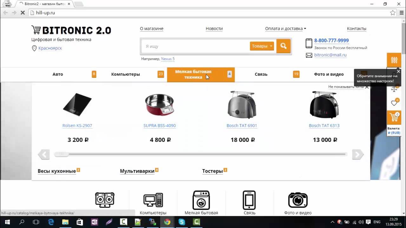
Task: Hide hits via 'Не показывать хиты'
Action: click(346, 87)
